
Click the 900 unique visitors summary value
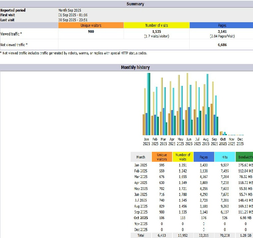coord(91,32)
